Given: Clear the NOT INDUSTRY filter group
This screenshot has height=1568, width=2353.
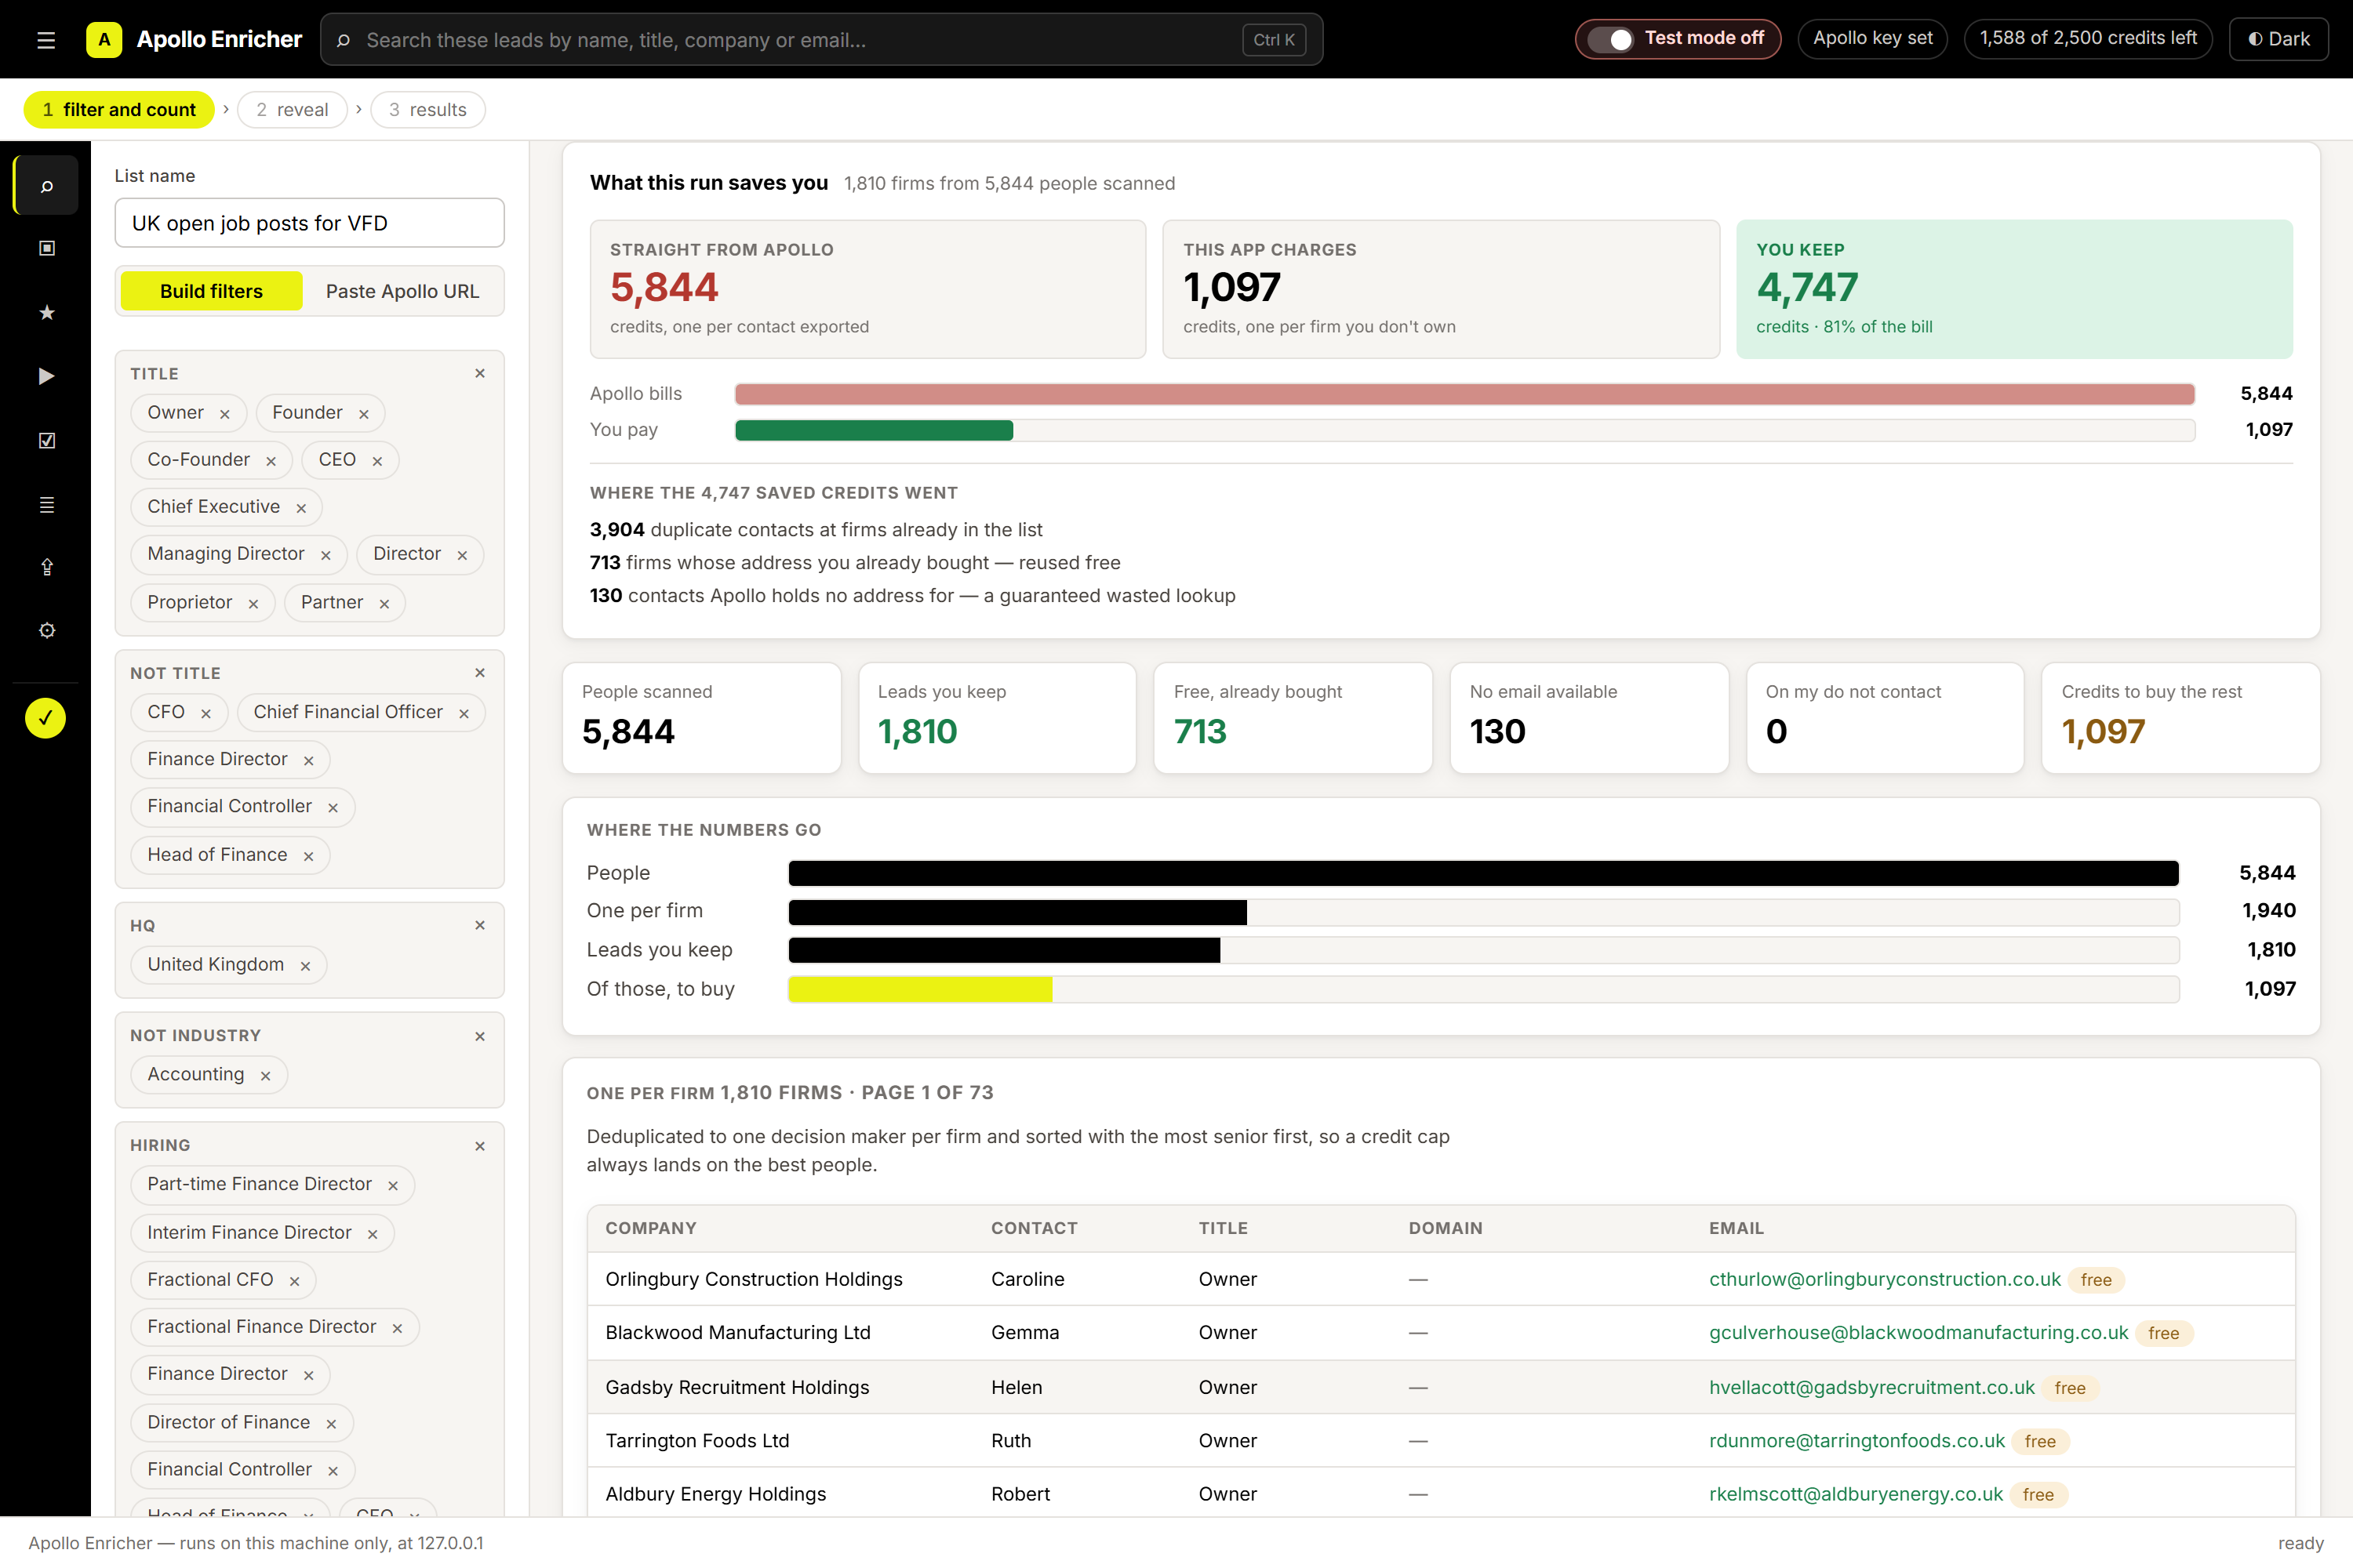Looking at the screenshot, I should 480,1036.
